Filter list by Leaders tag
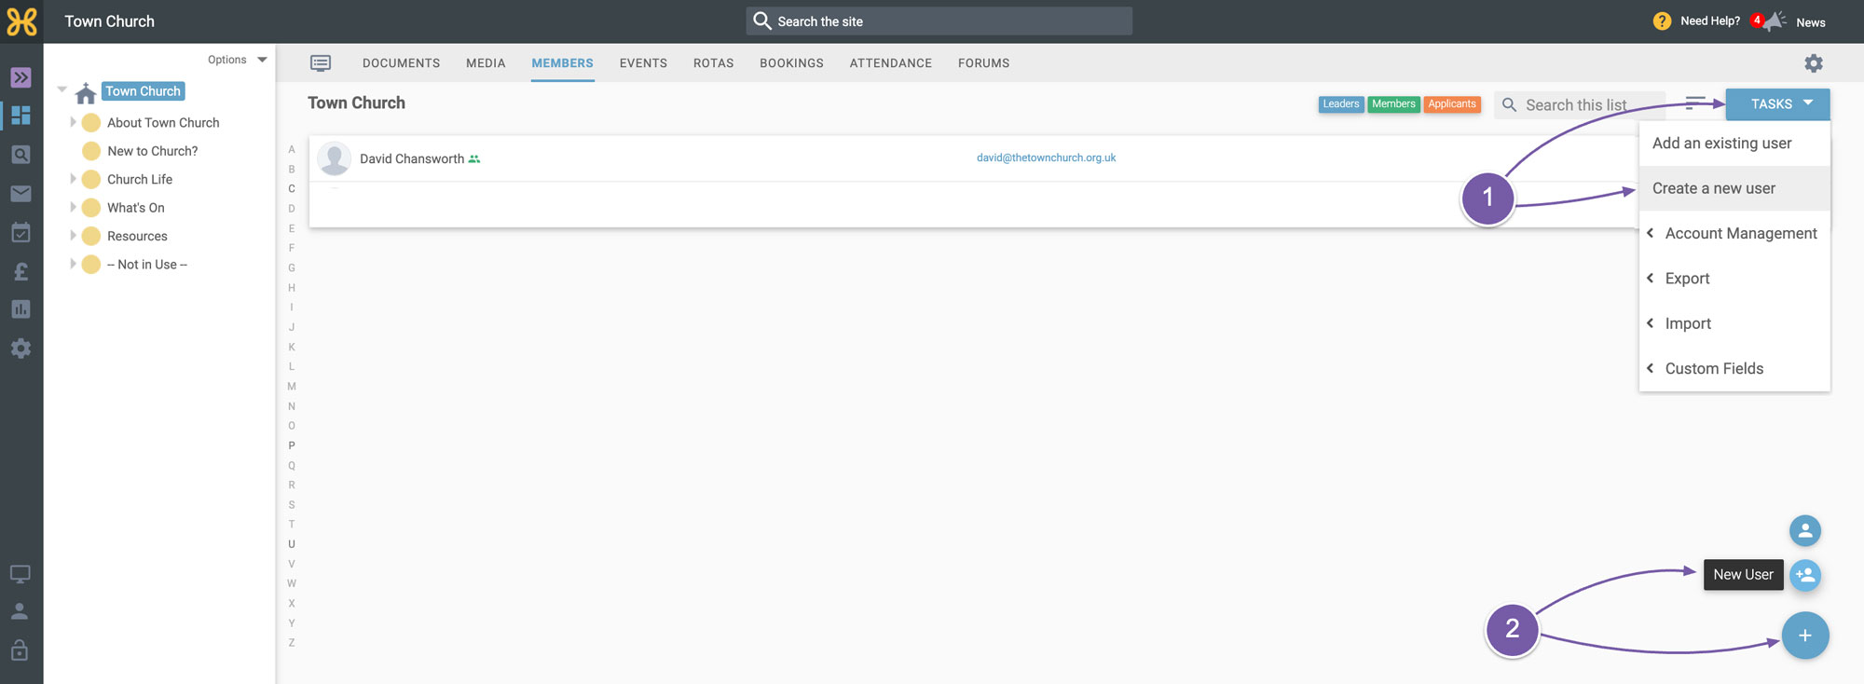Image resolution: width=1864 pixels, height=684 pixels. (1341, 104)
